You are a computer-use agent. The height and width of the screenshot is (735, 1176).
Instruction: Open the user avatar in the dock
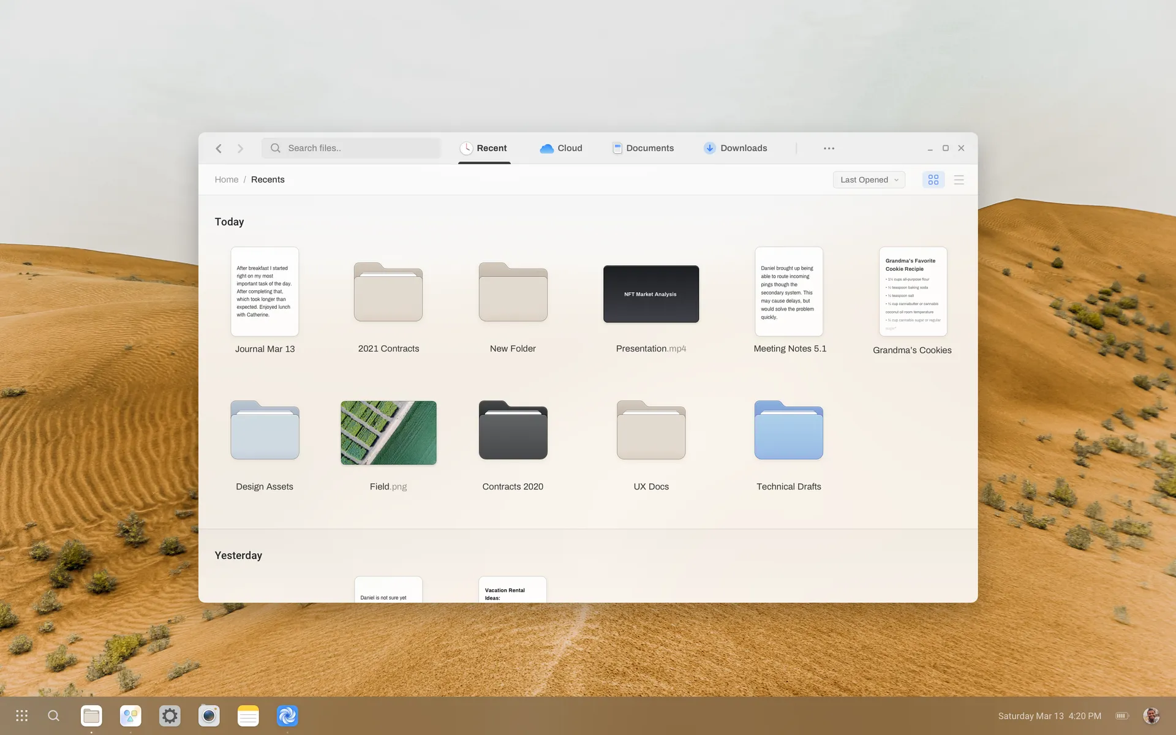tap(1151, 715)
